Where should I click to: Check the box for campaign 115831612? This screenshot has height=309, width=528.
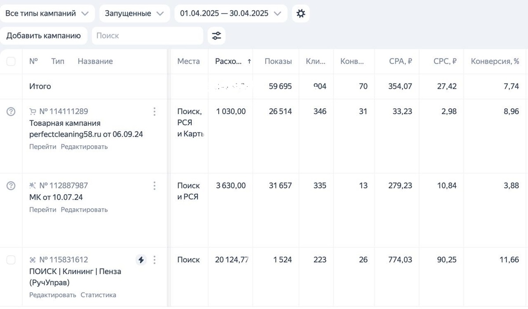pos(11,260)
